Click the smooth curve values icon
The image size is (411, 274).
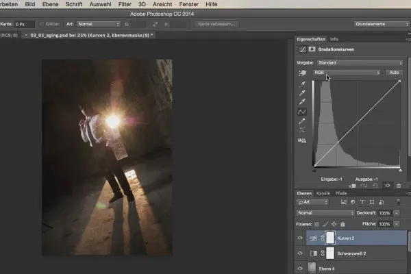click(302, 129)
